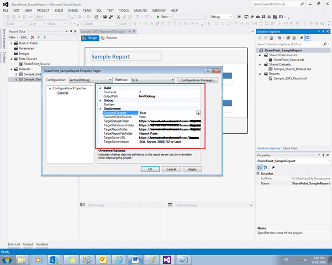Viewport: 332px width, 265px height.
Task: Click Categorized view icon in Properties panel
Action: pos(260,167)
